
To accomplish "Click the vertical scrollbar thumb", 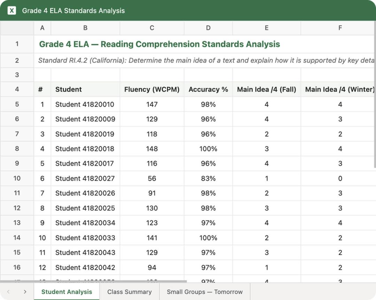I will tap(375, 94).
